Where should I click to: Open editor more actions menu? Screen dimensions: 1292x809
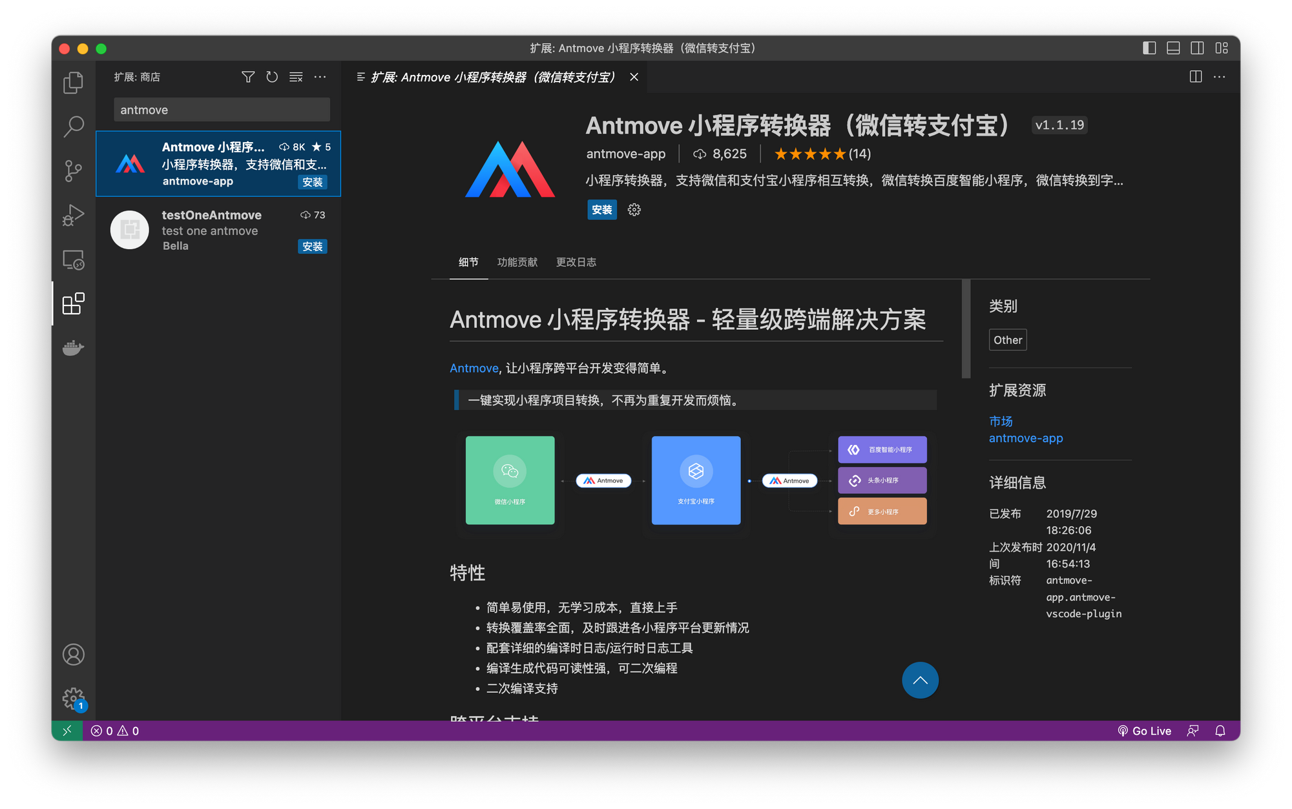pos(1220,77)
